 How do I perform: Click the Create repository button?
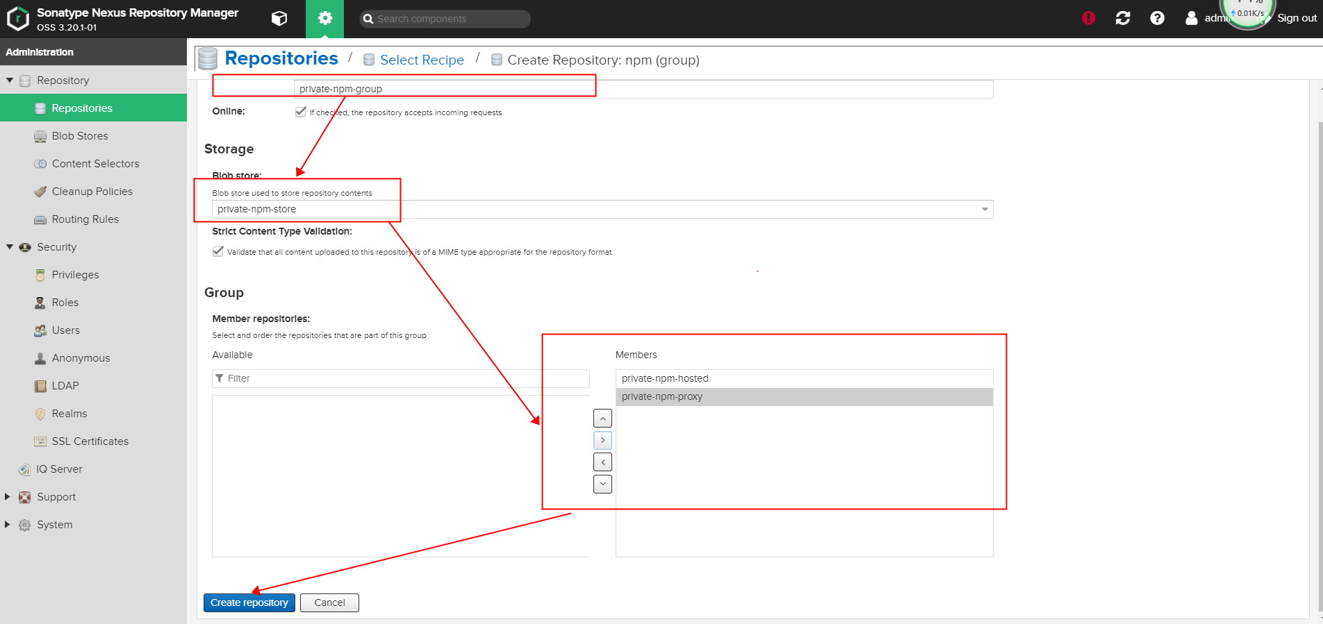249,602
